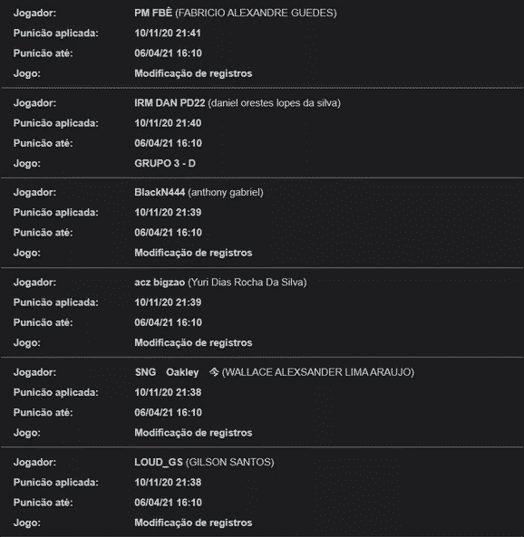Click Modificação de registros under acz bigzao
The height and width of the screenshot is (537, 524).
tap(193, 343)
